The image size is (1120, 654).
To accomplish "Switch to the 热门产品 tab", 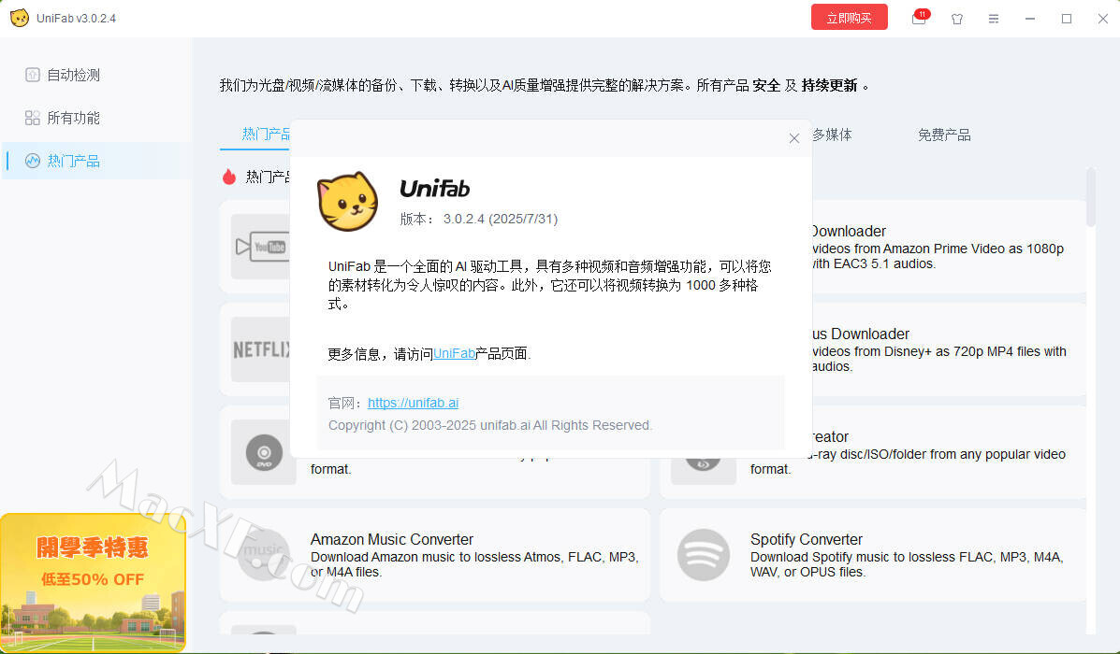I will tap(265, 135).
